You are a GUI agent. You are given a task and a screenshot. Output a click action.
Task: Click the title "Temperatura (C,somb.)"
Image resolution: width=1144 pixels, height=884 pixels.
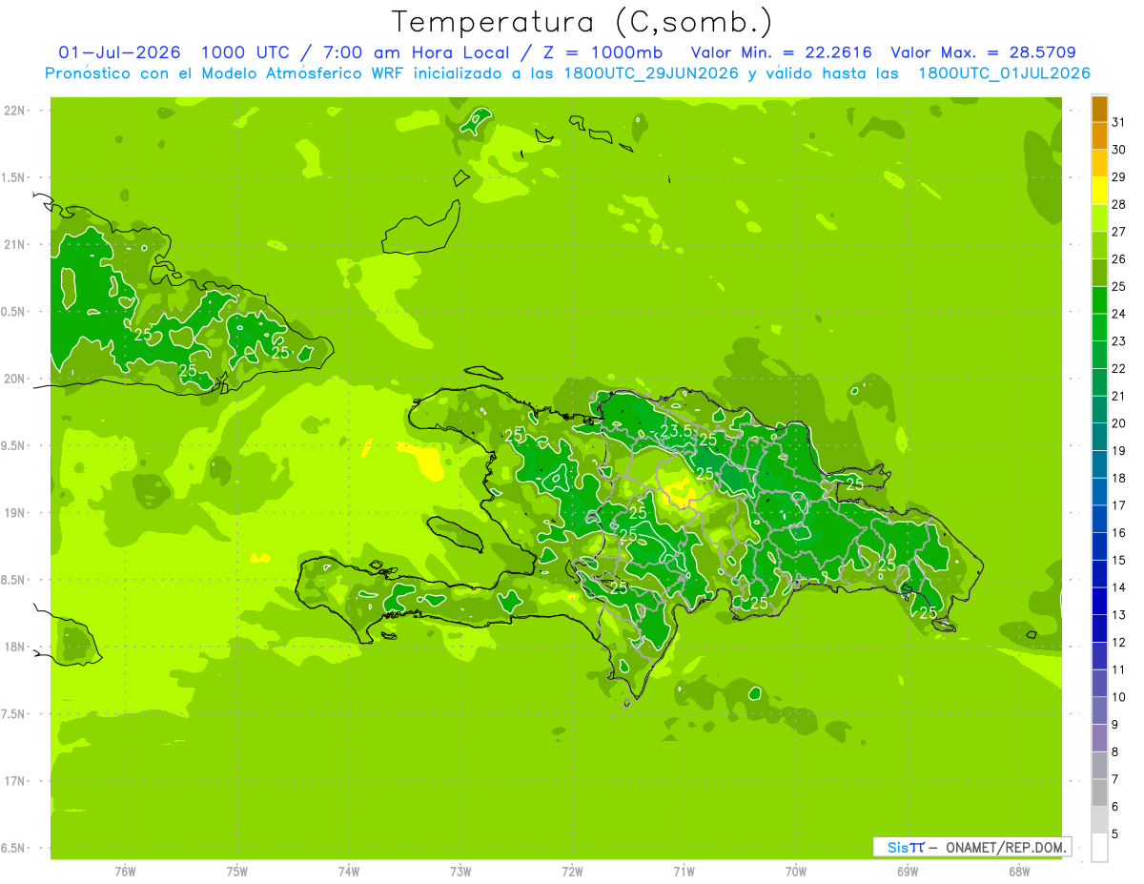click(x=582, y=22)
